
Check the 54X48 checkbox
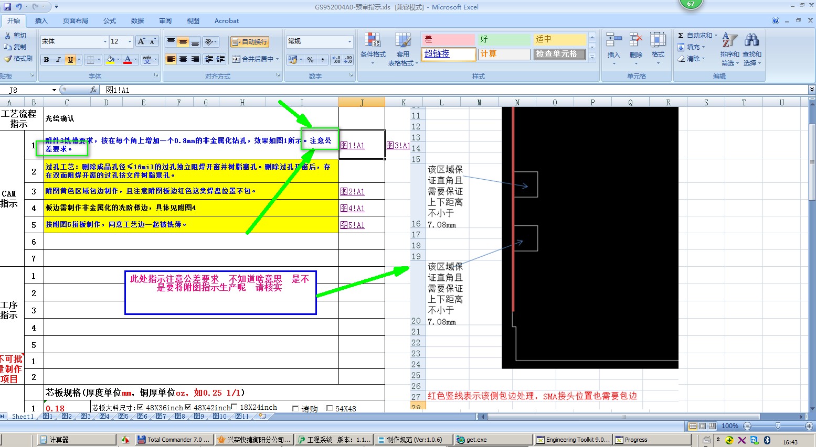(330, 408)
